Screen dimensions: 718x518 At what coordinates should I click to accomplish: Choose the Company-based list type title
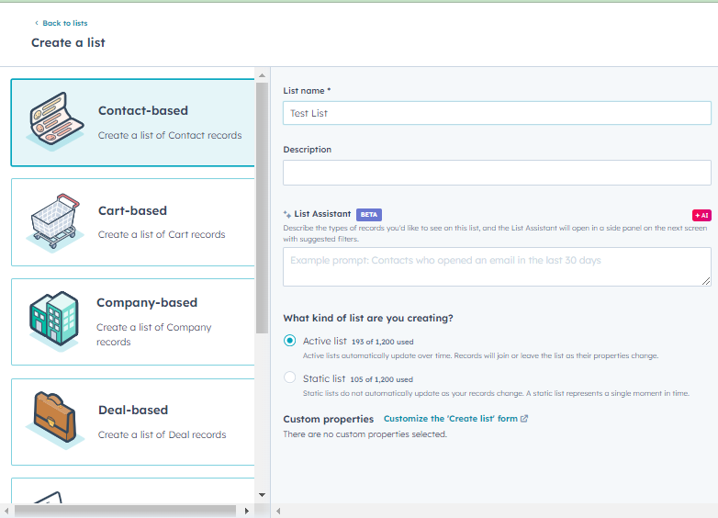tap(147, 302)
